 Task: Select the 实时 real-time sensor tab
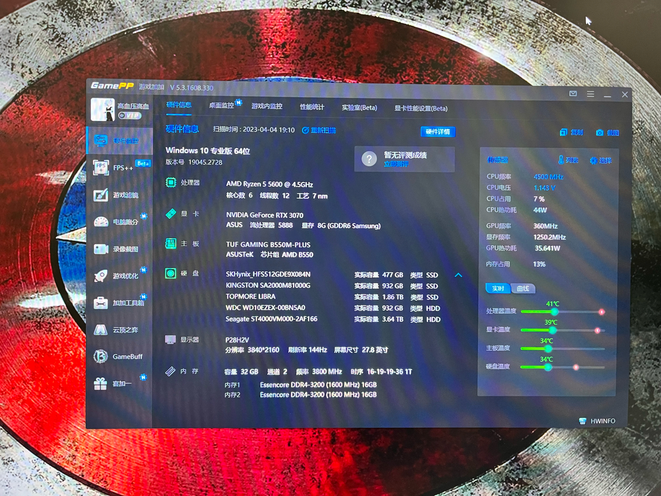497,288
